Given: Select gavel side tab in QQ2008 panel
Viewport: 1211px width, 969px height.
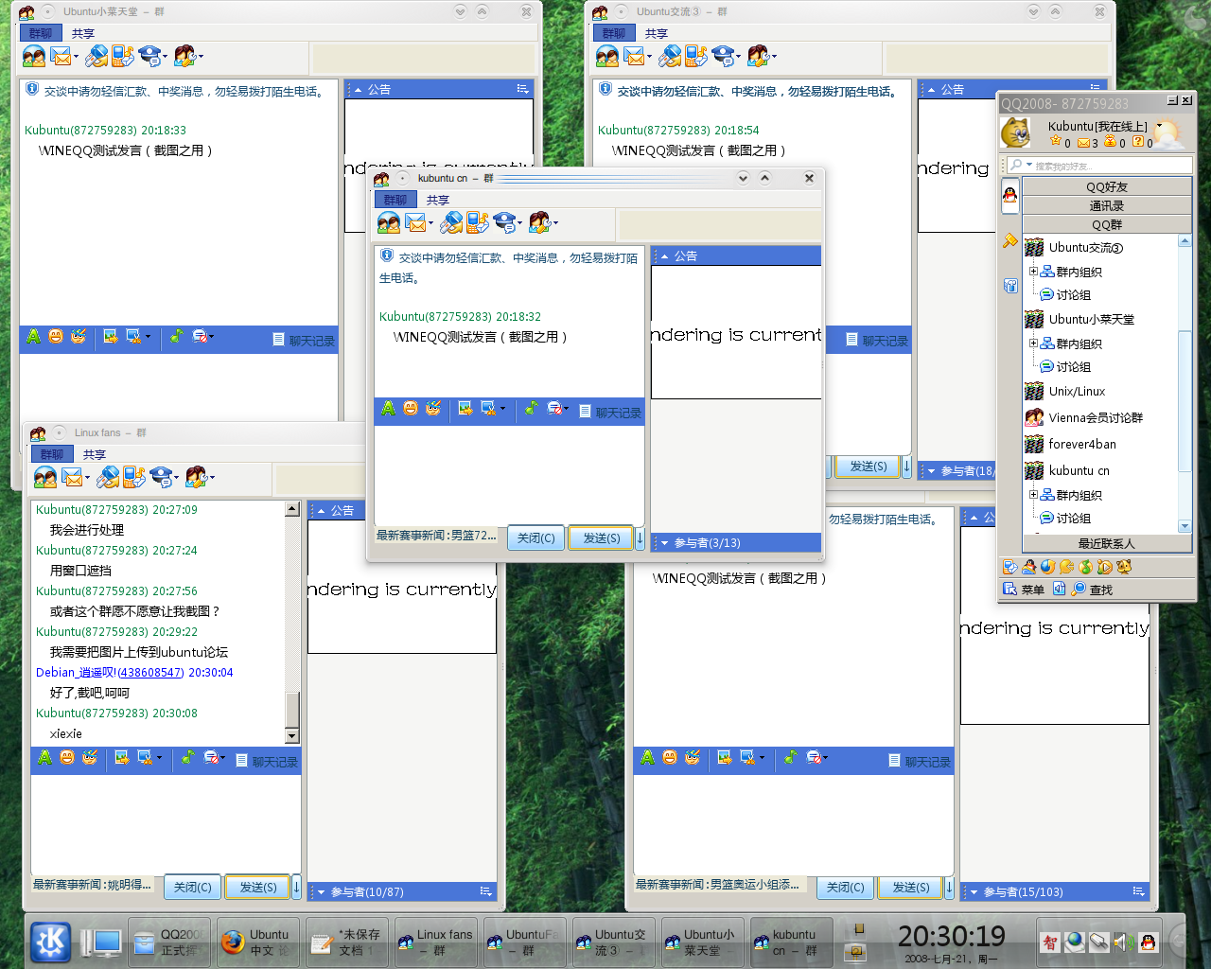Looking at the screenshot, I should click(1009, 241).
